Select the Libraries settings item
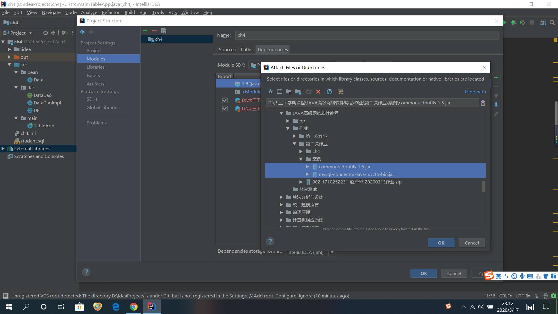The width and height of the screenshot is (558, 314). [95, 67]
